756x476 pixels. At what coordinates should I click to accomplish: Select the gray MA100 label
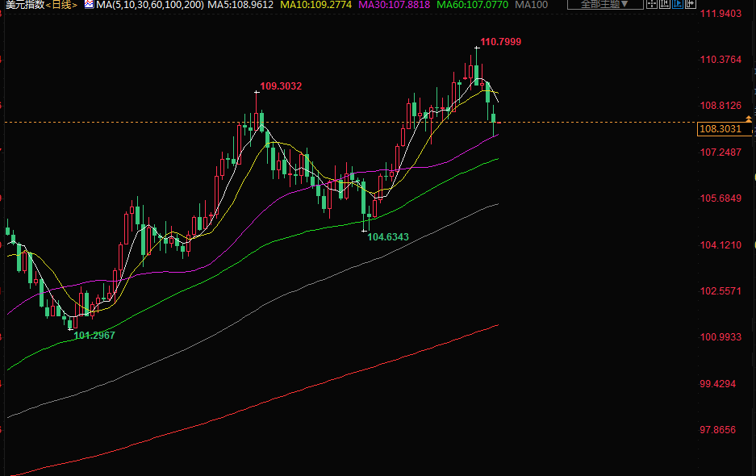pyautogui.click(x=532, y=5)
